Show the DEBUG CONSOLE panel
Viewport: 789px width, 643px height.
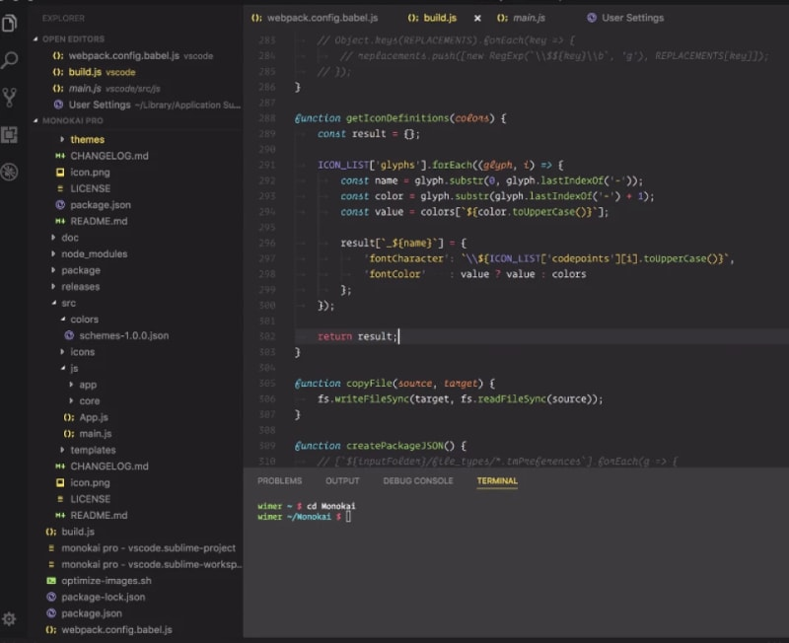pos(418,481)
